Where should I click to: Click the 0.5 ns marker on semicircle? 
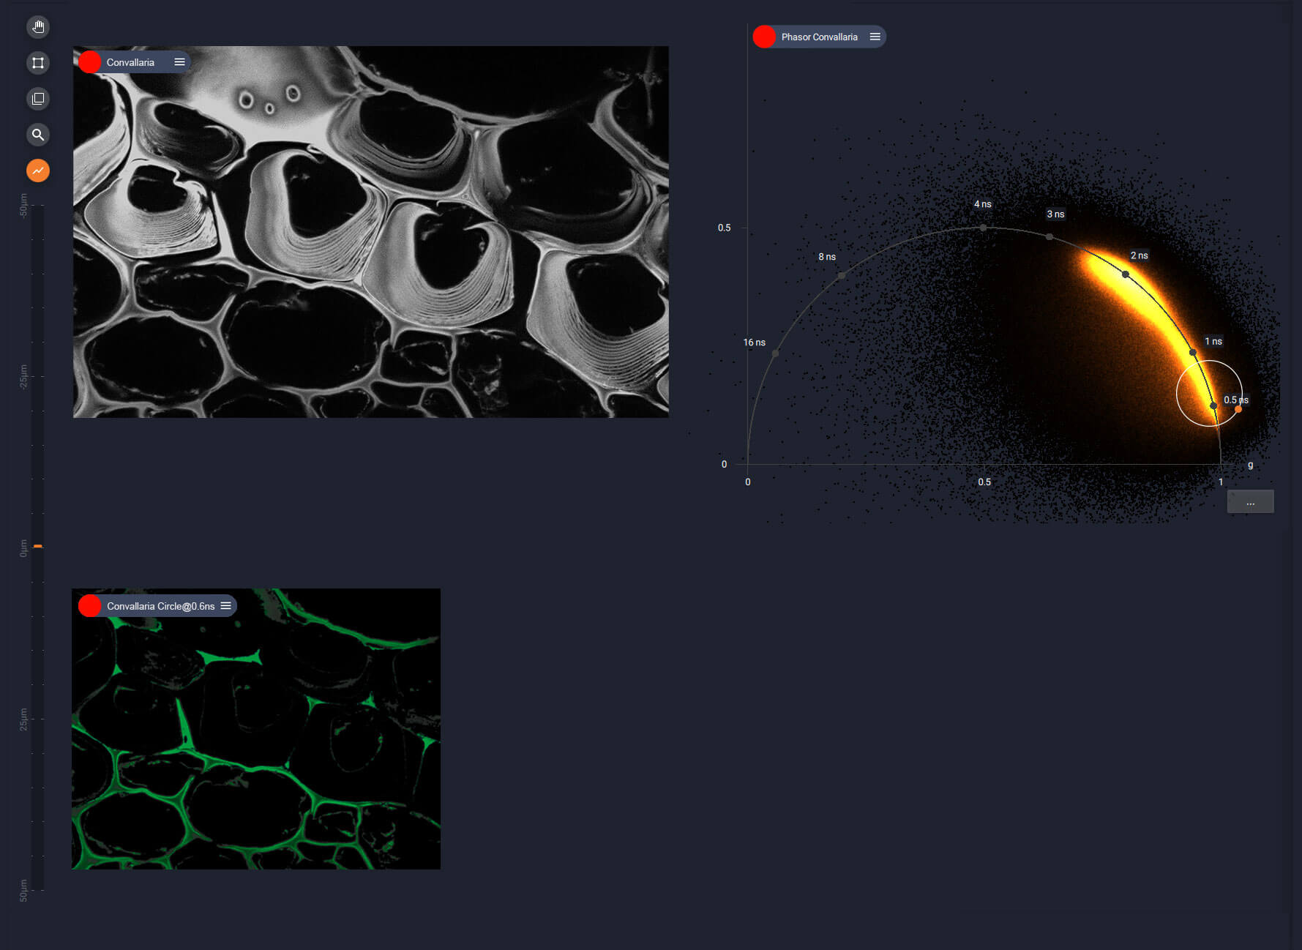pyautogui.click(x=1213, y=405)
